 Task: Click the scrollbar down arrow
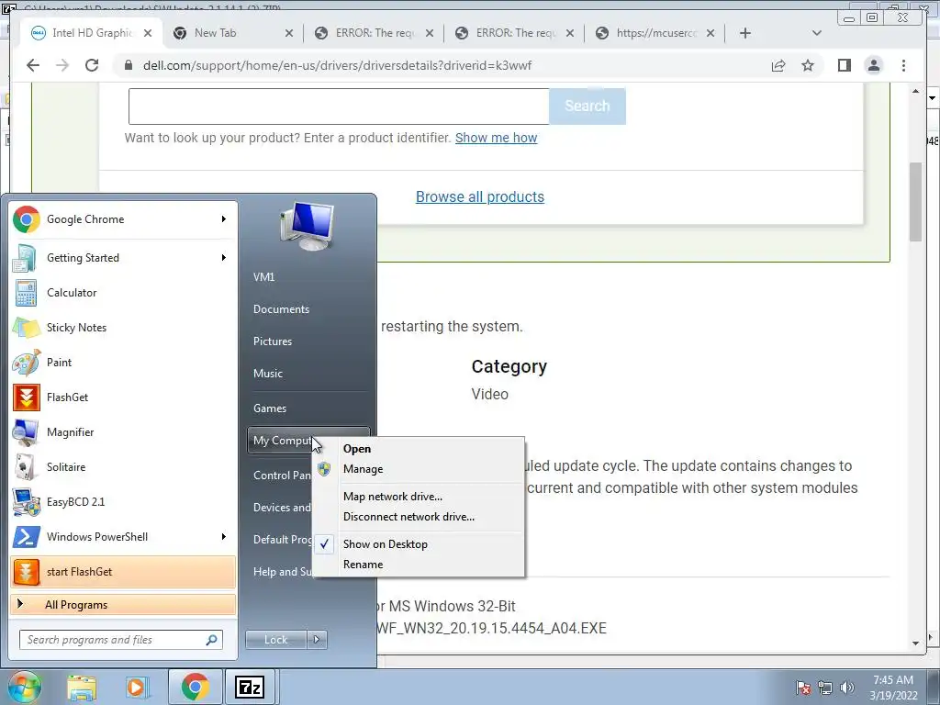pos(915,643)
